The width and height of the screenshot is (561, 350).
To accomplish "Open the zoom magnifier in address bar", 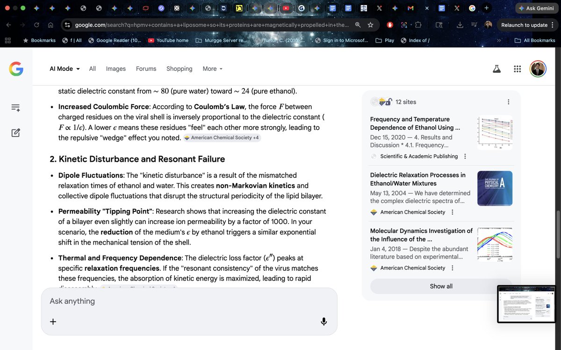I will (x=358, y=25).
